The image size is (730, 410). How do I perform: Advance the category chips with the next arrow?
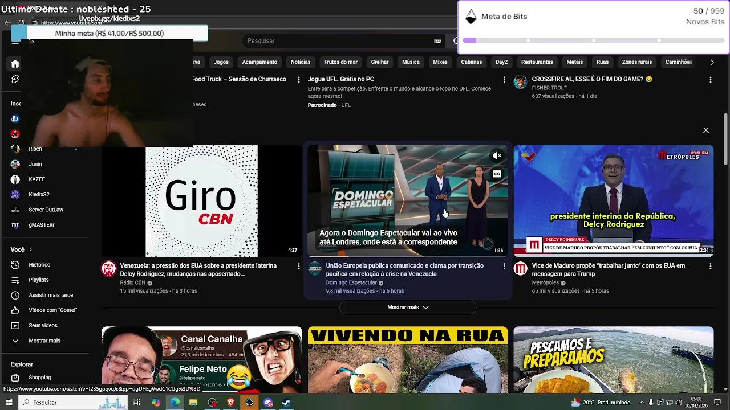712,62
